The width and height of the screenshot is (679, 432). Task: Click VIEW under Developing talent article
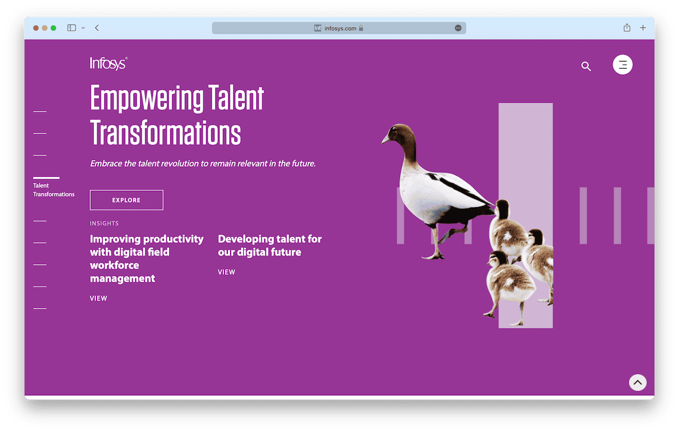[x=226, y=272]
